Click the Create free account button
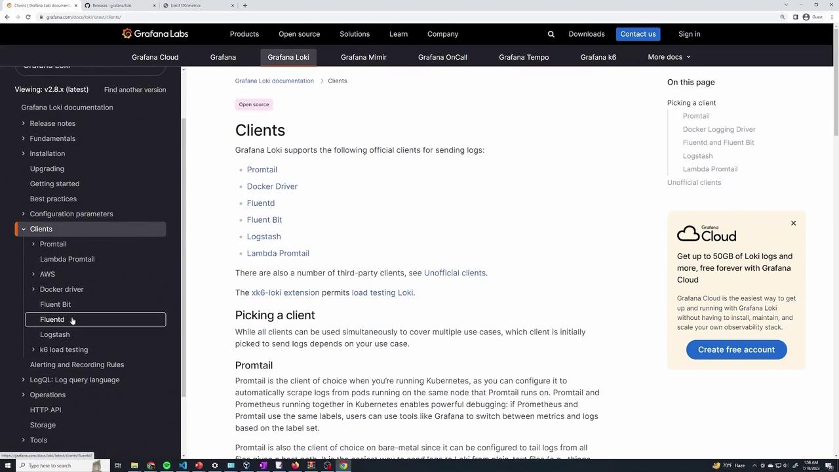 [x=737, y=349]
